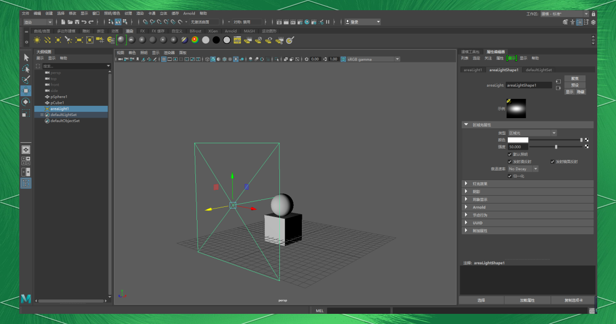This screenshot has width=616, height=324.
Task: Toggle the 归一化 checkbox
Action: [x=510, y=176]
